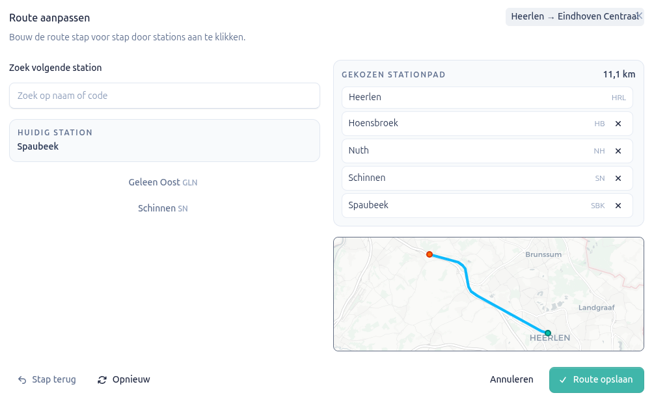Click the refresh icon beside Opnieuw
Image resolution: width=654 pixels, height=406 pixels.
click(102, 379)
